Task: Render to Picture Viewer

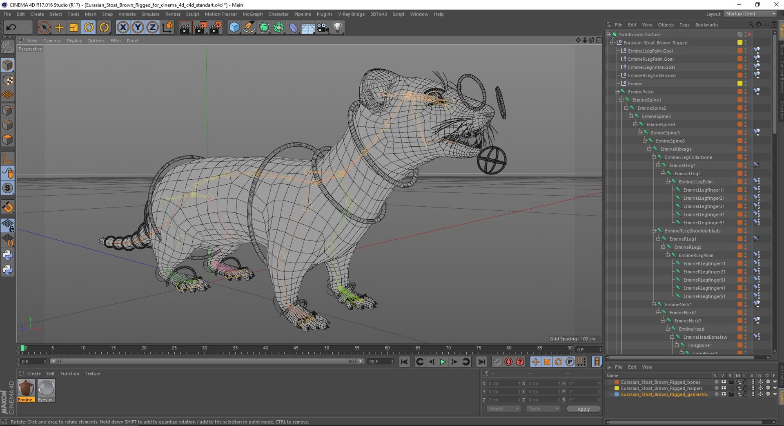Action: point(200,27)
